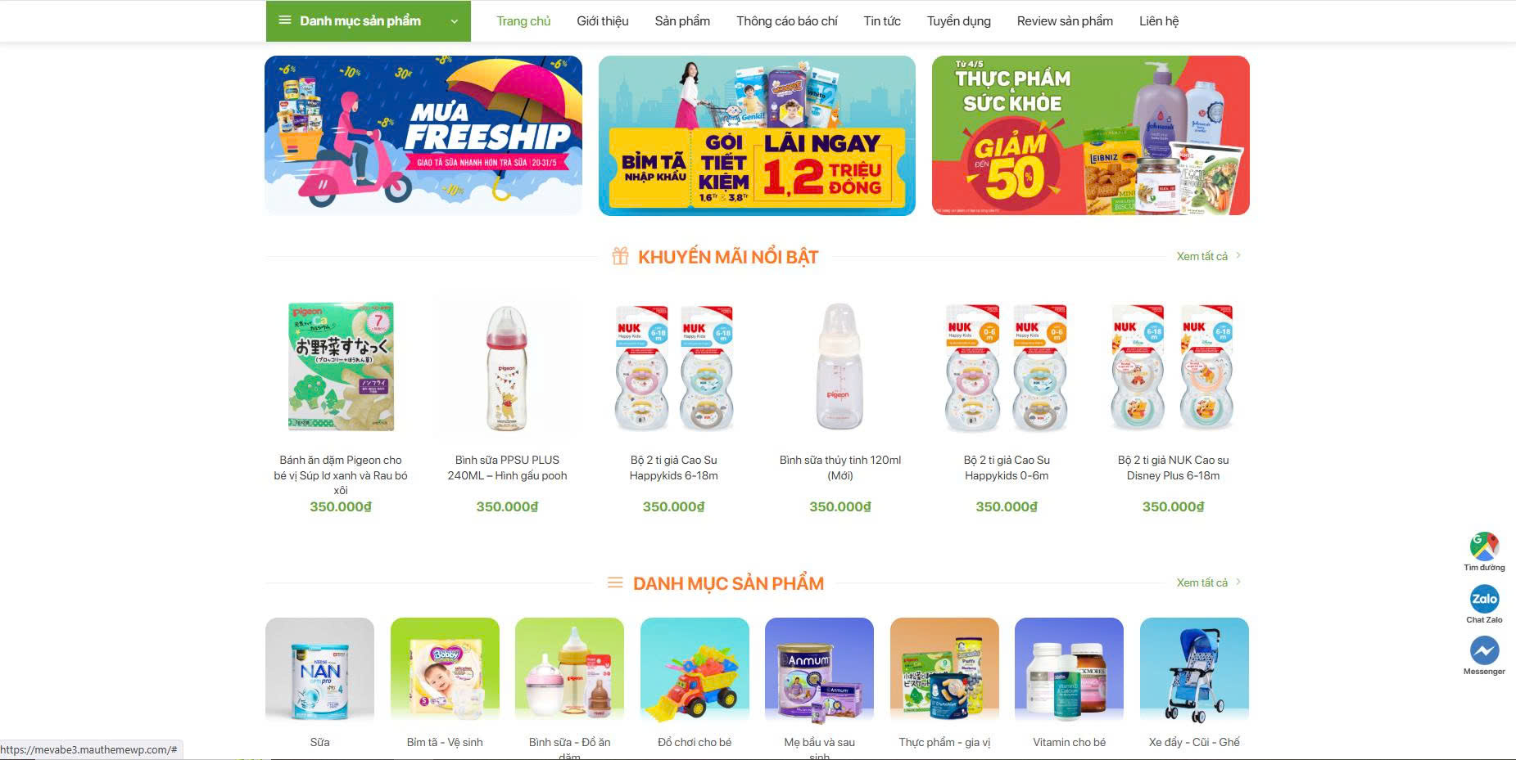This screenshot has height=760, width=1516.
Task: Click the list icon beside Danh mục sản phẩm heading
Action: (614, 582)
